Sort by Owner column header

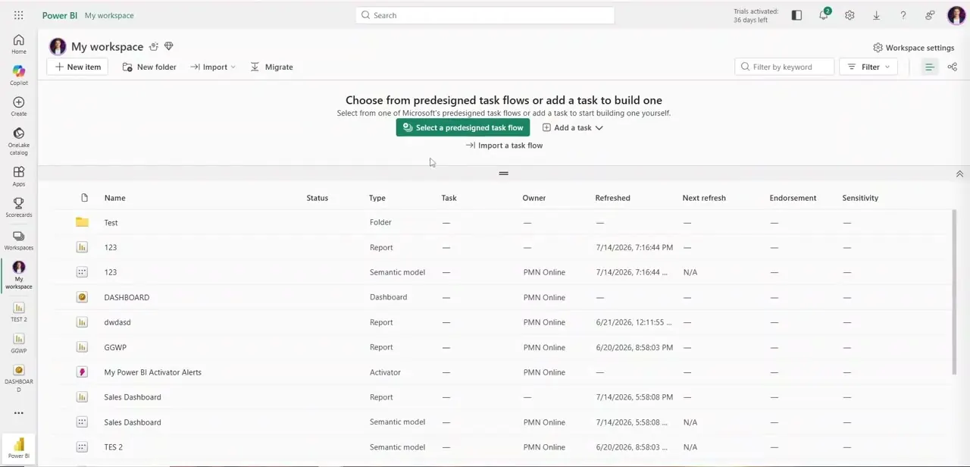[x=533, y=198]
